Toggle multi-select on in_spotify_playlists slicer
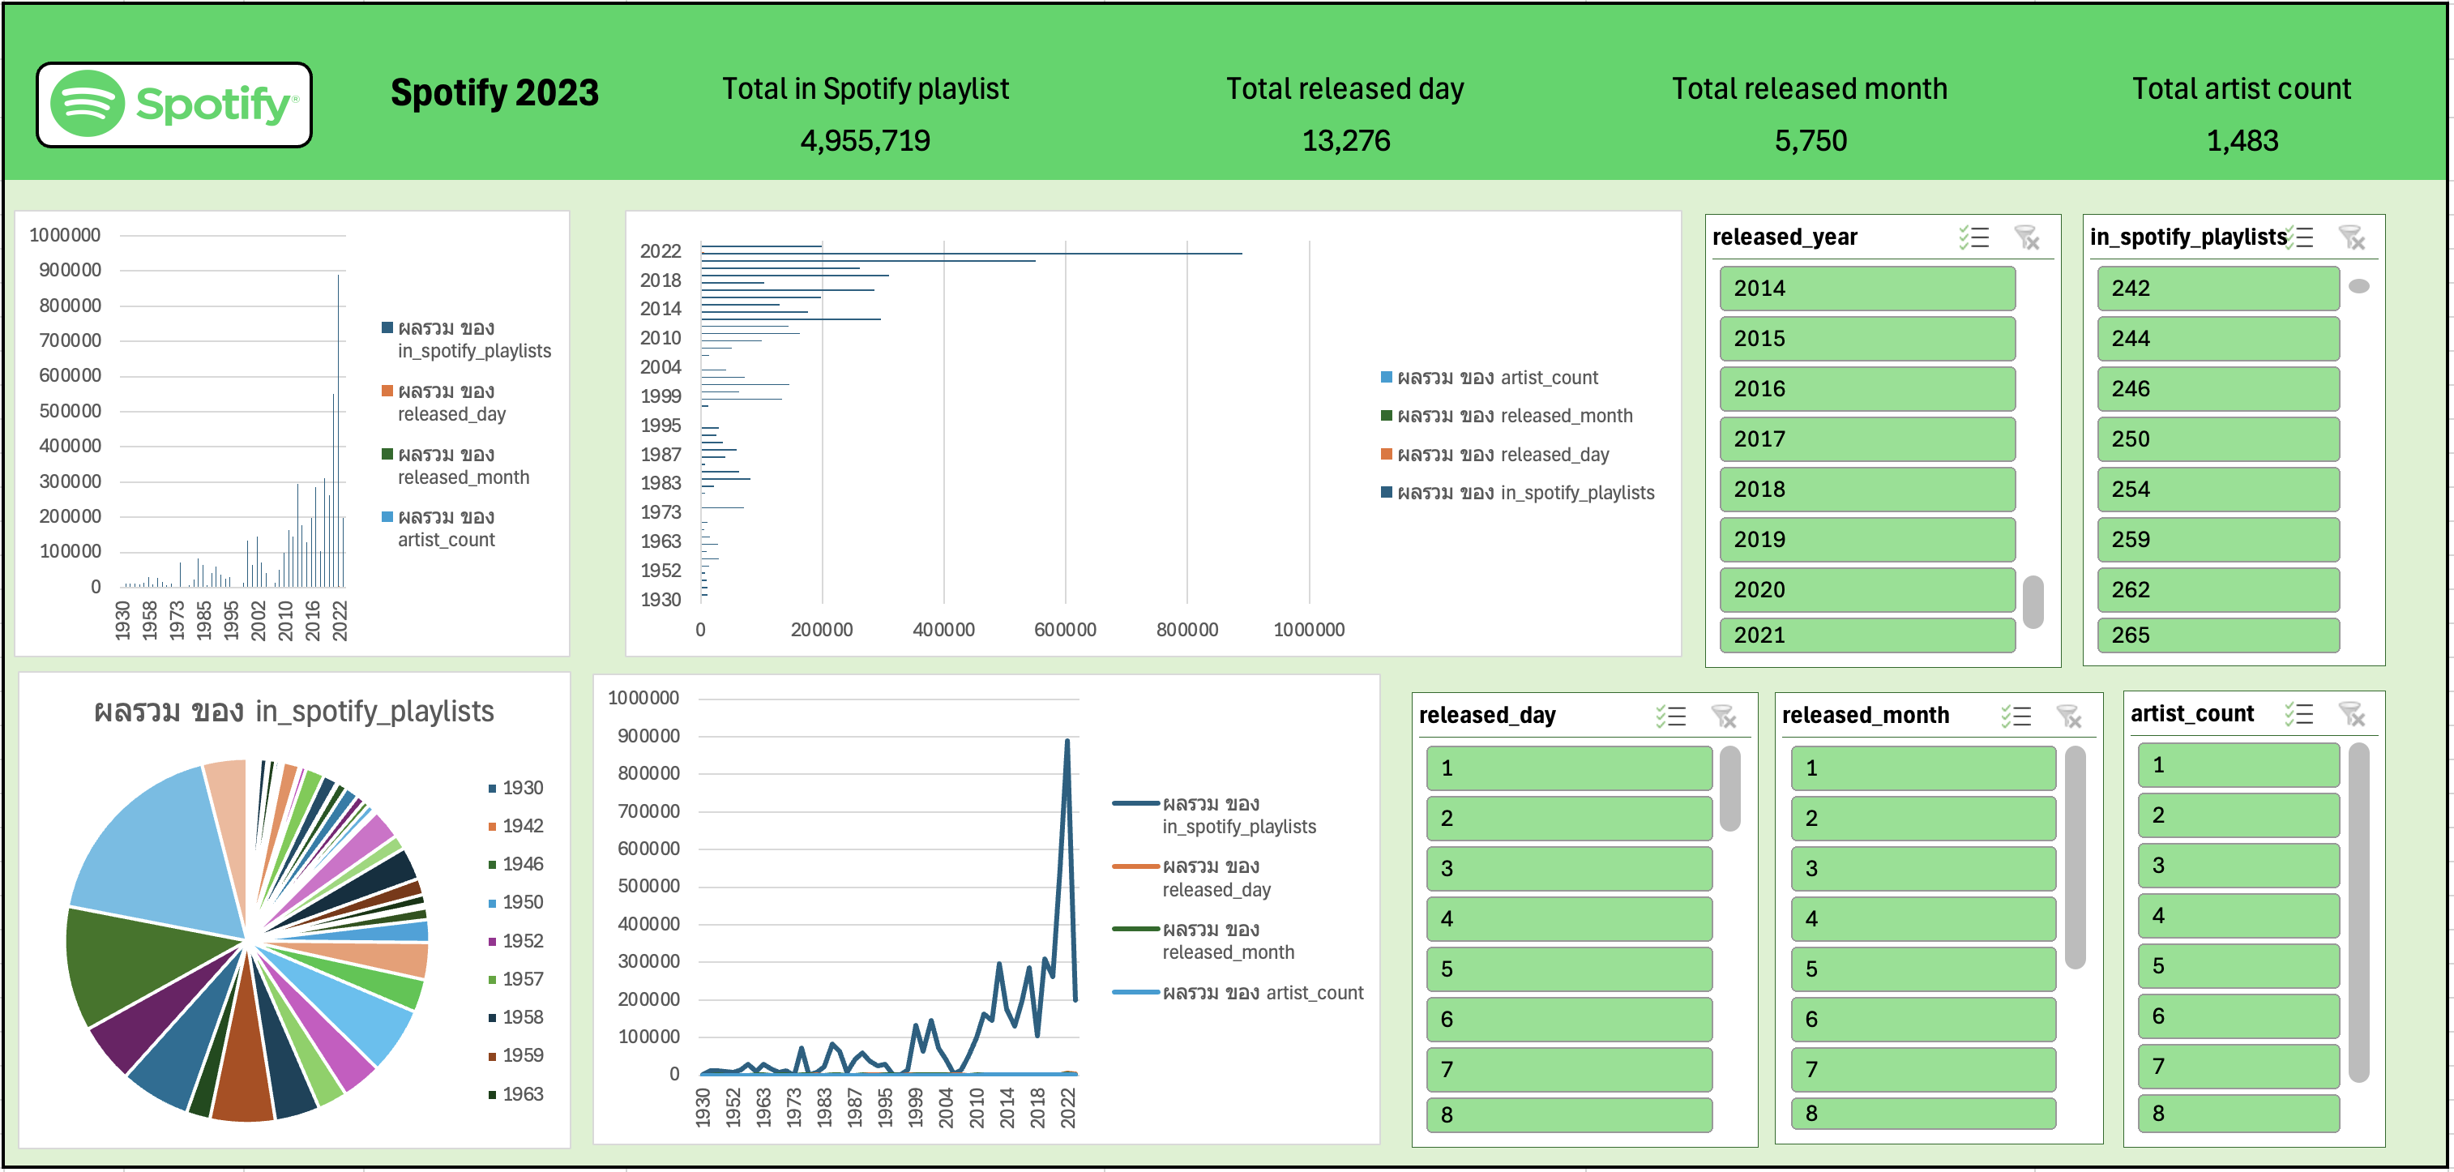Image resolution: width=2454 pixels, height=1172 pixels. point(2302,237)
